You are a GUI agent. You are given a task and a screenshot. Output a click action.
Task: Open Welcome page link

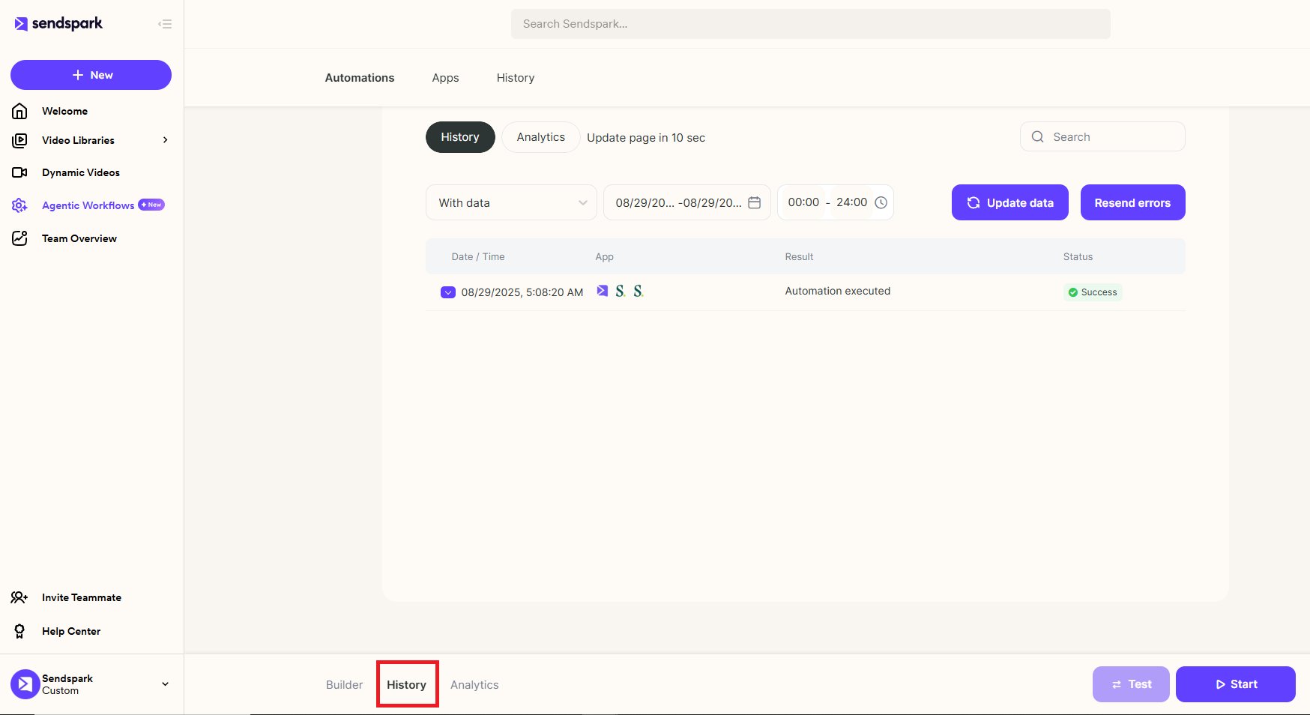click(65, 111)
